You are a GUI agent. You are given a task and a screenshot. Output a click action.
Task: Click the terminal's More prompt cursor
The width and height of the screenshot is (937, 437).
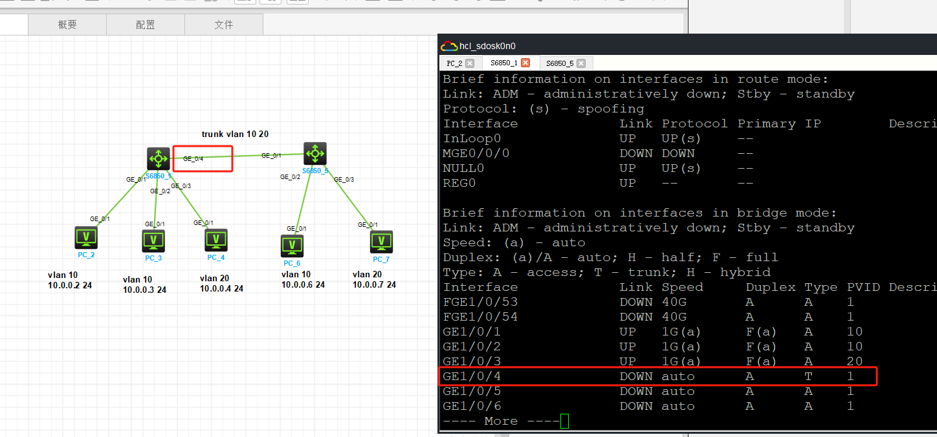(x=564, y=421)
